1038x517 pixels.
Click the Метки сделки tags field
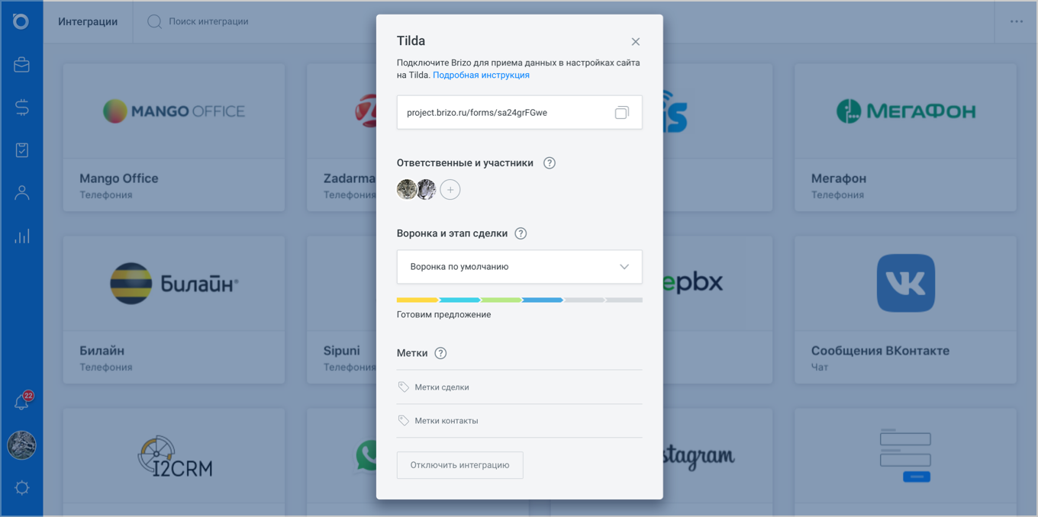520,387
